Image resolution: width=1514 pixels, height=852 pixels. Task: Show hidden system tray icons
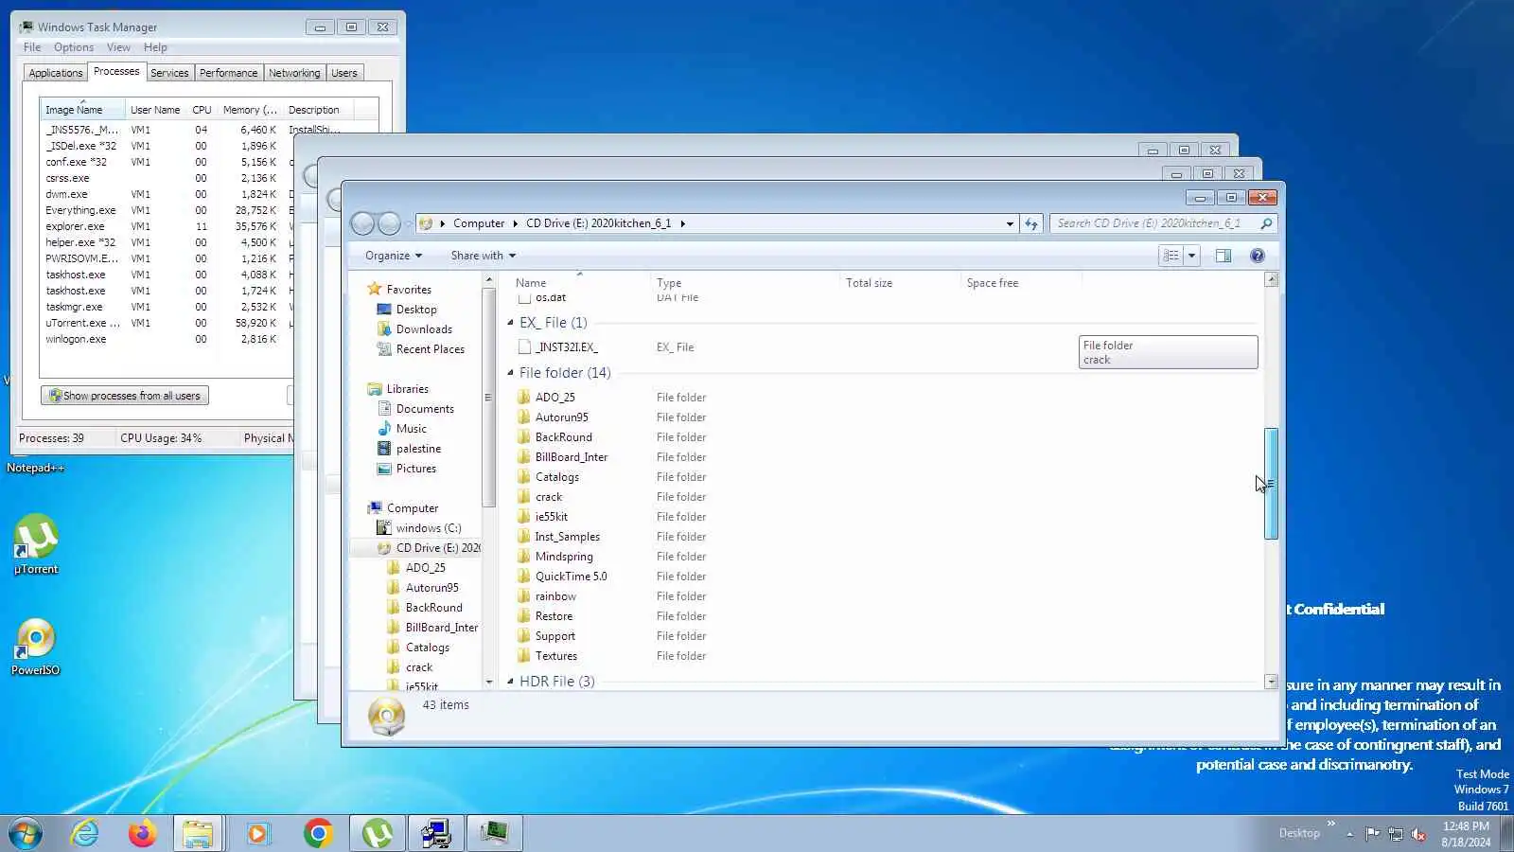(x=1349, y=834)
